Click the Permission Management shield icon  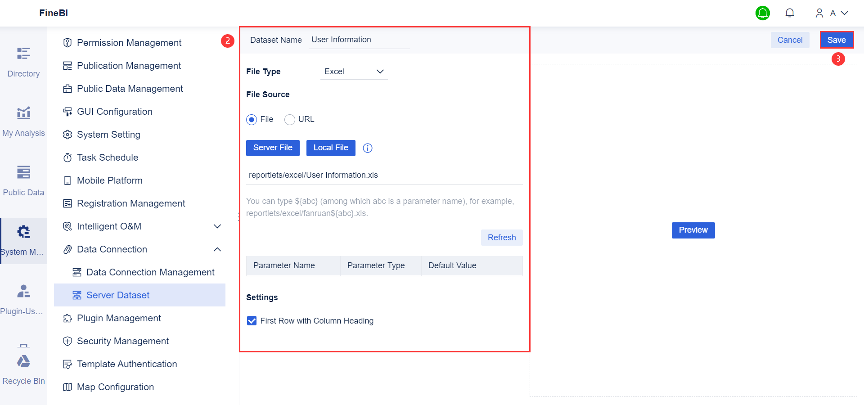67,43
